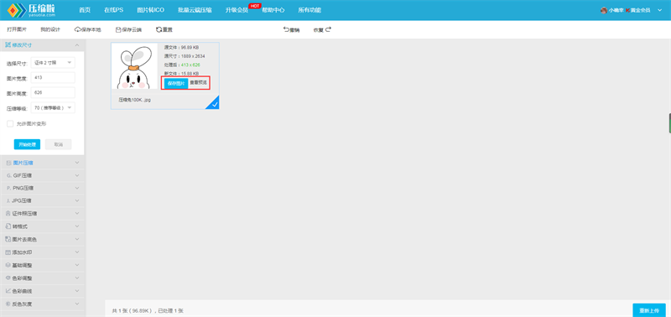Viewport: 671px width, 317px height.
Task: Click the JPG压缩 icon
Action: (x=8, y=200)
